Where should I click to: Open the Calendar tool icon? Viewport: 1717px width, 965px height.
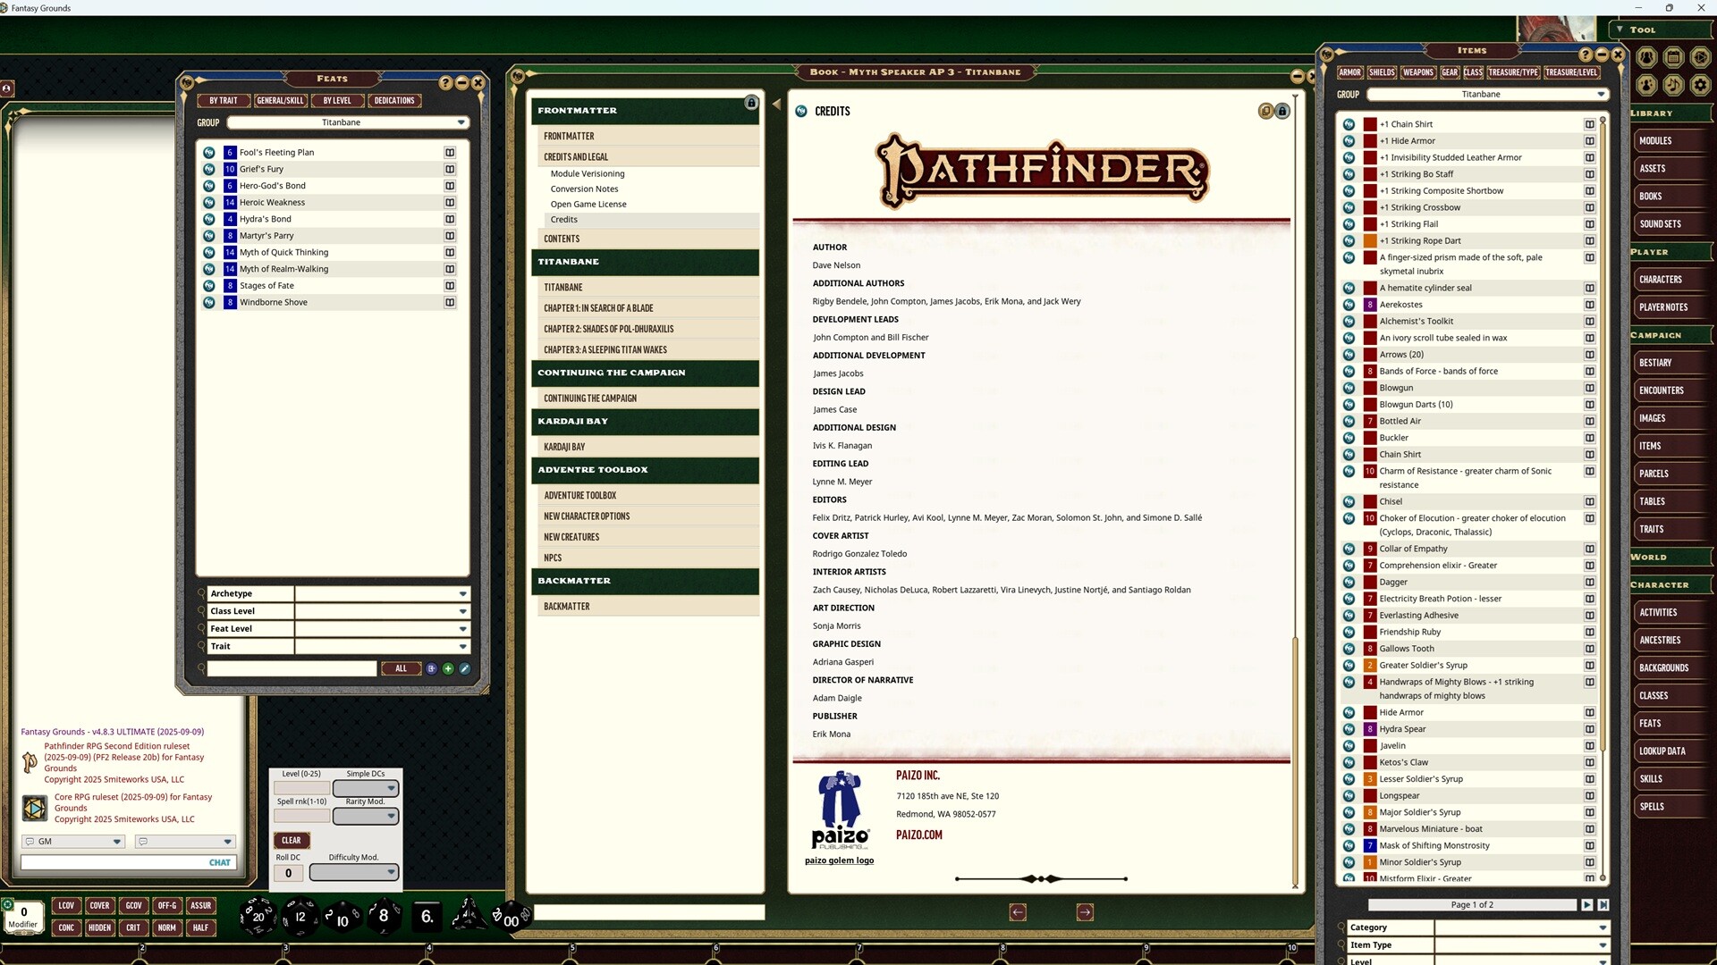(x=1673, y=57)
